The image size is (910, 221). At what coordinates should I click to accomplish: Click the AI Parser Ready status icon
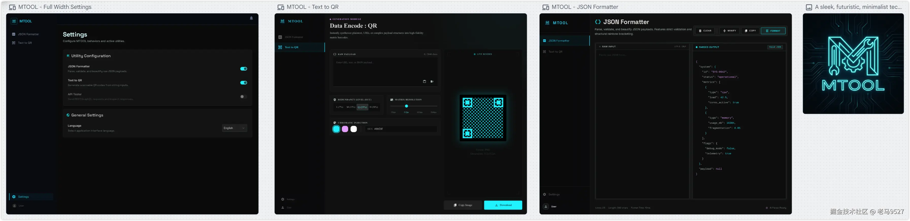767,208
